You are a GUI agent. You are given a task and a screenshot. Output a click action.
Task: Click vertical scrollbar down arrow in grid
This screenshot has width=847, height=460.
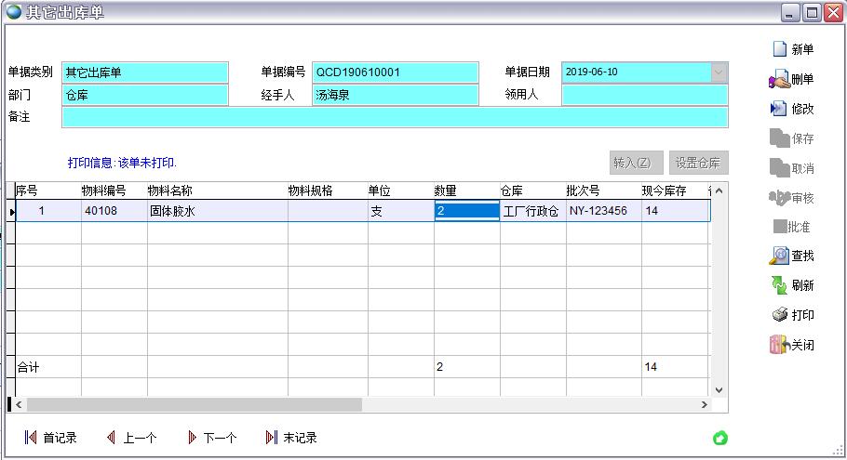719,390
